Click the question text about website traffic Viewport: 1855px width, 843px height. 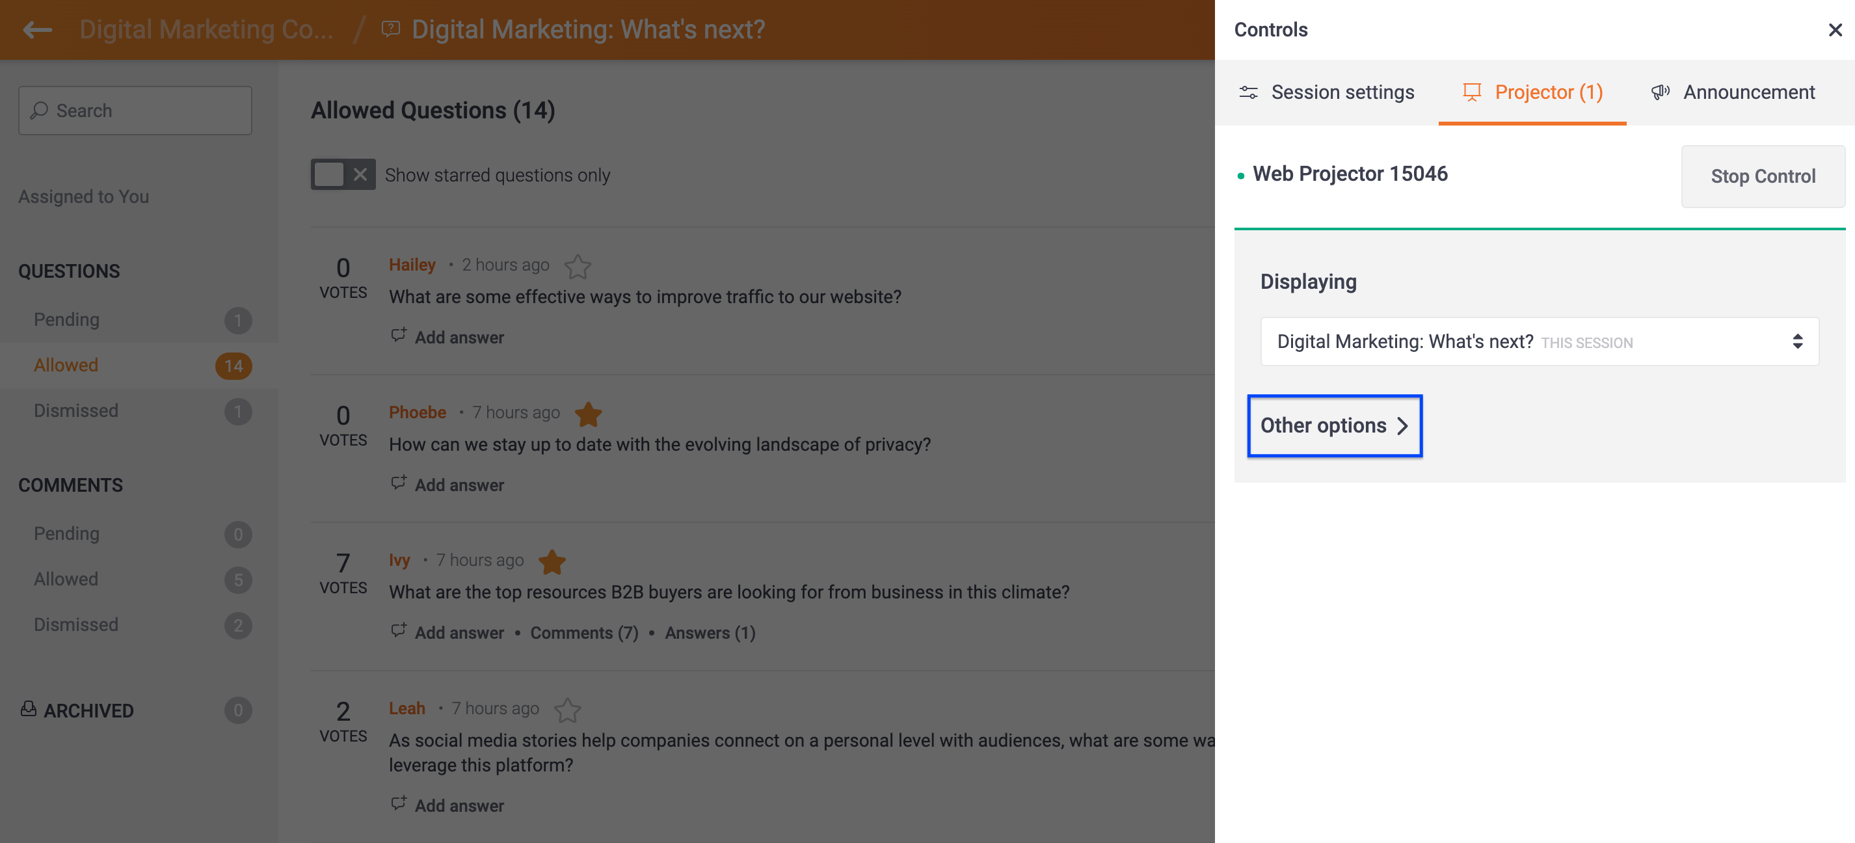point(645,297)
